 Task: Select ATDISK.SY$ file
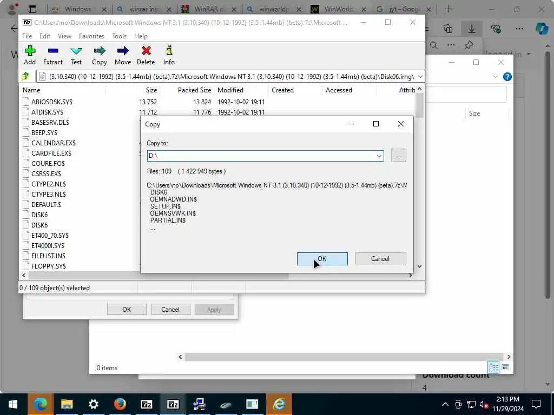pos(47,112)
